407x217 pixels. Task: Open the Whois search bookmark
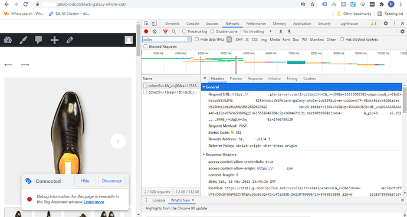coord(24,14)
